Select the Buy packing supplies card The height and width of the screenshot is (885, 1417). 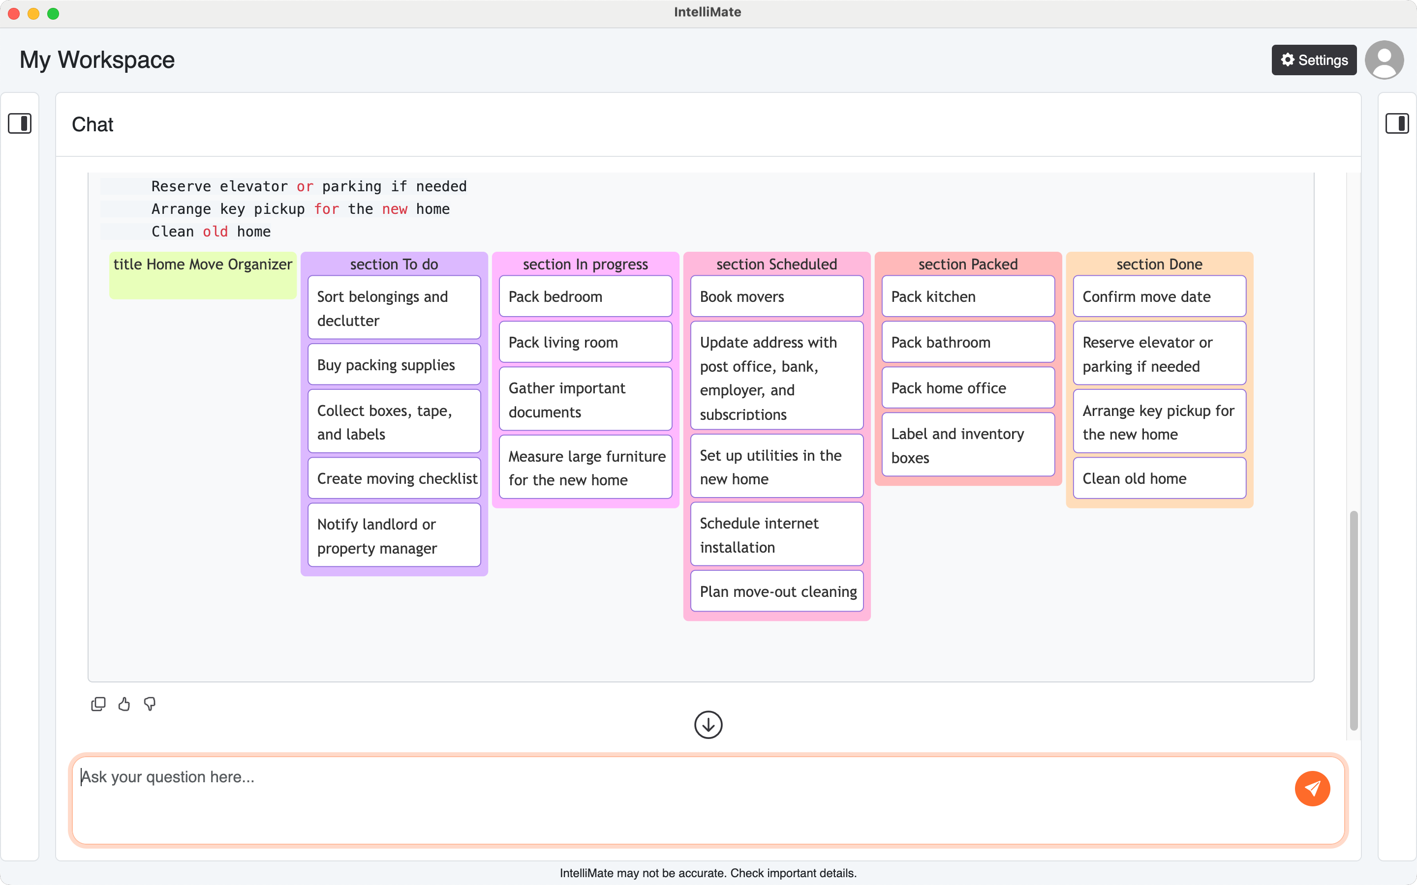click(x=394, y=365)
